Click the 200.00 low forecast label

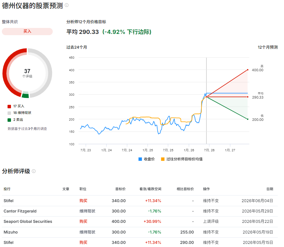click(258, 120)
